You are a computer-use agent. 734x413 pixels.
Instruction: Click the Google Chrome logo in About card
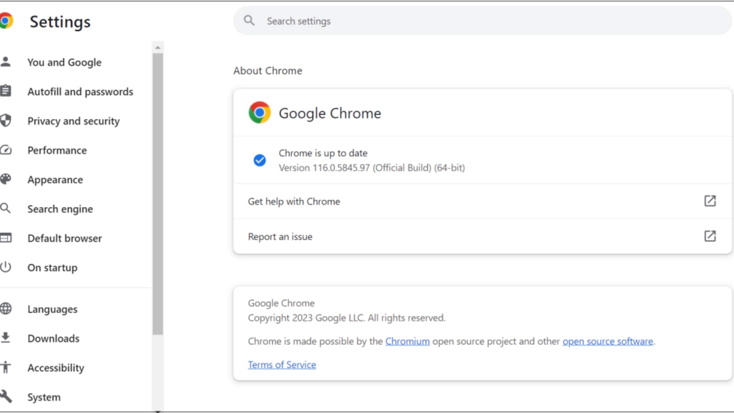tap(260, 113)
